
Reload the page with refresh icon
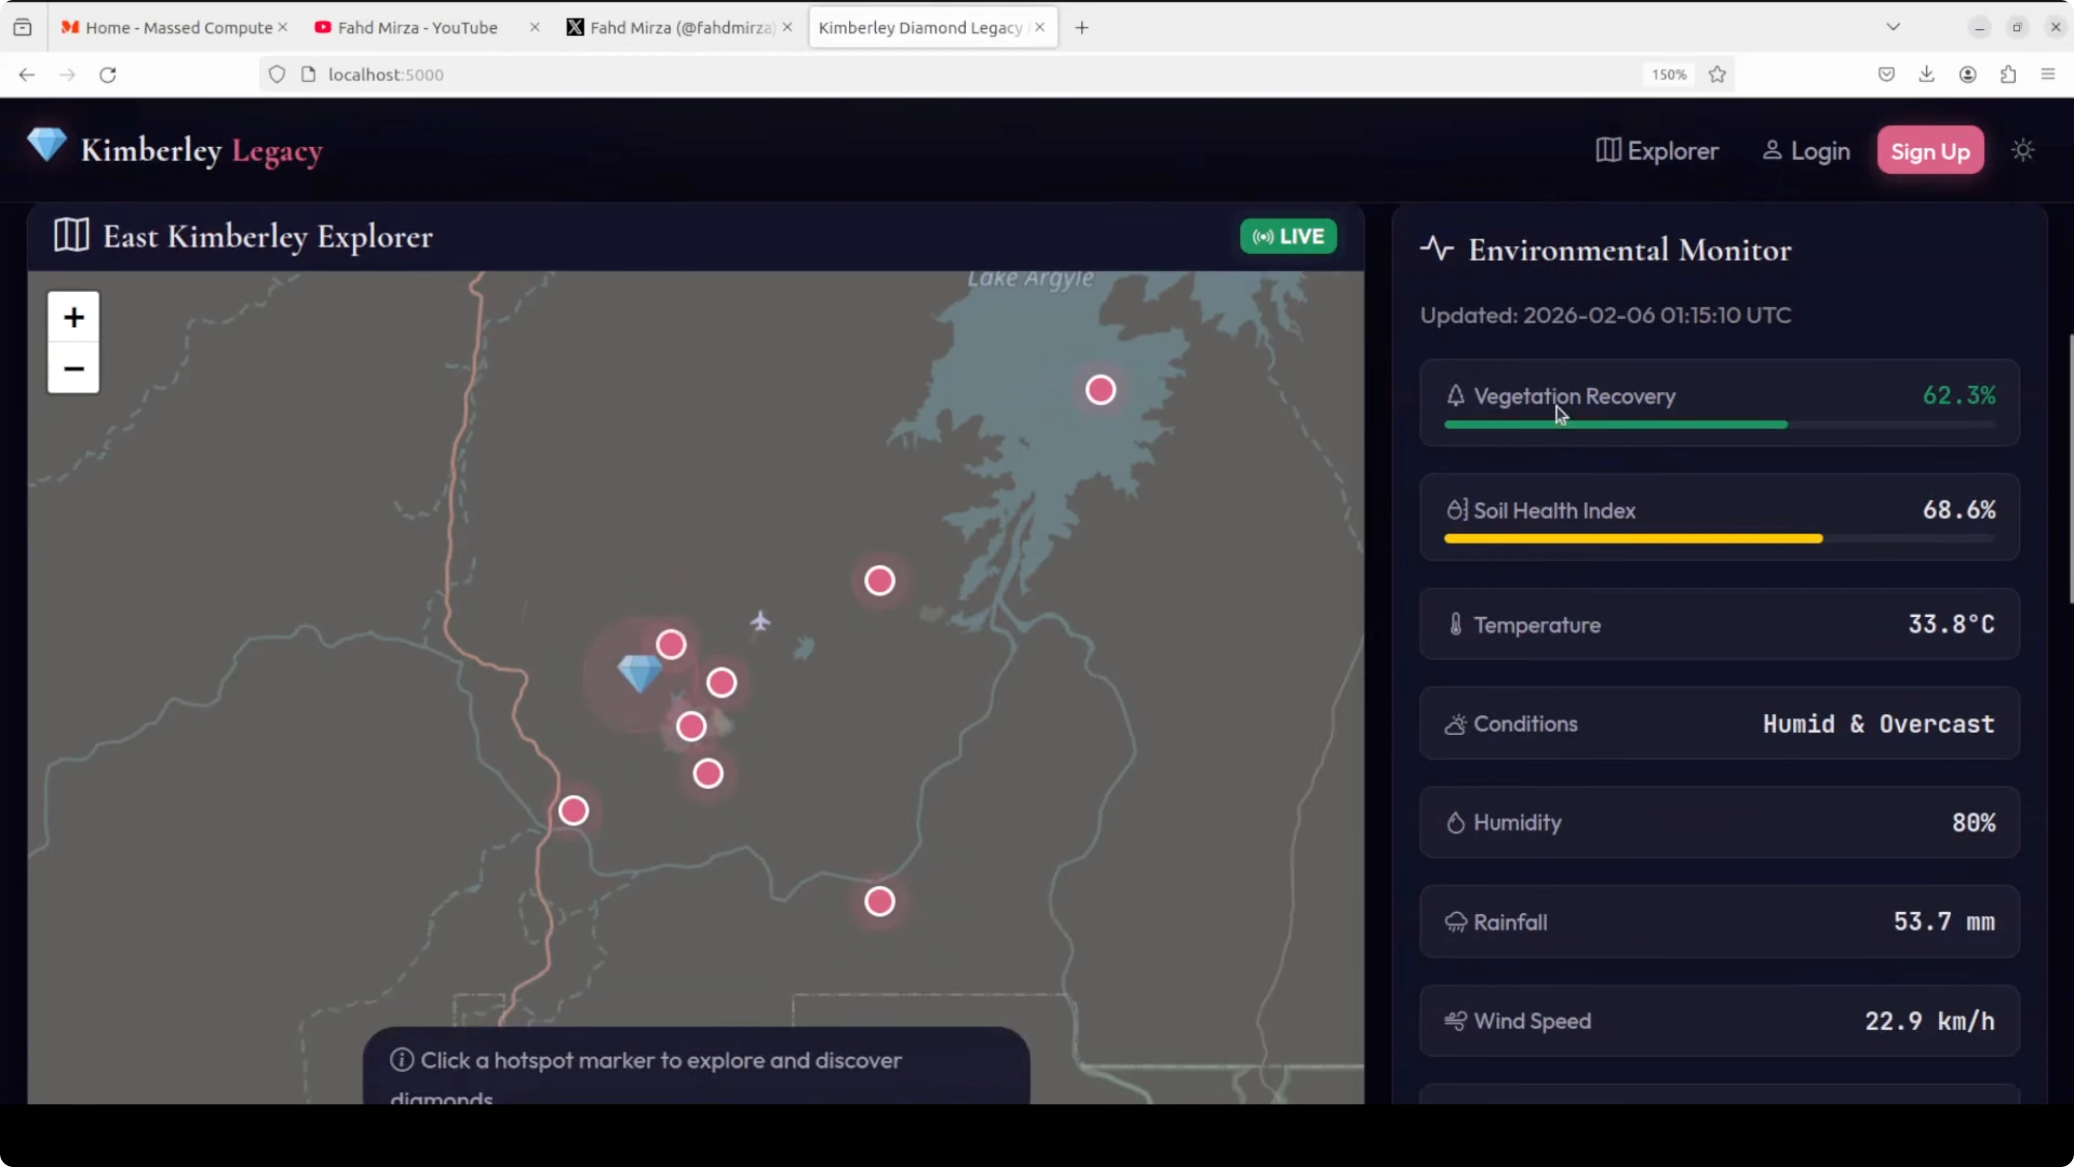click(x=108, y=75)
